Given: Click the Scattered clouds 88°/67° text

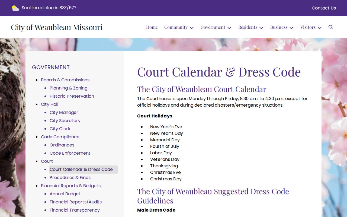Looking at the screenshot, I should click(49, 8).
